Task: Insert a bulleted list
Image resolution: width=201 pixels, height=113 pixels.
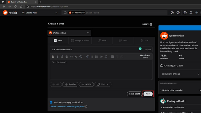Action: (x=92, y=56)
